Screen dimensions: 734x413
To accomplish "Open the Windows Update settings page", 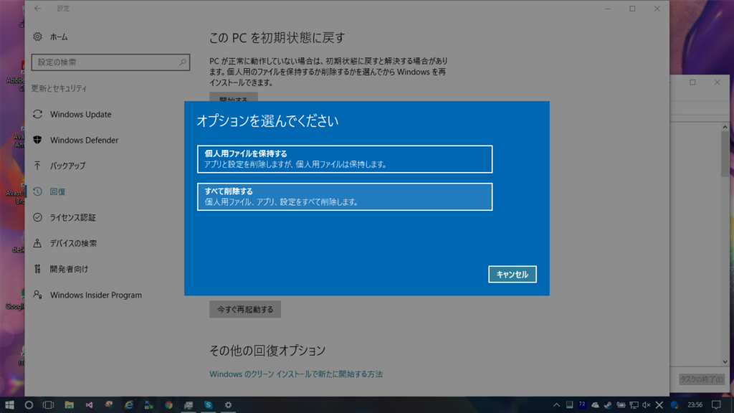I will click(80, 114).
